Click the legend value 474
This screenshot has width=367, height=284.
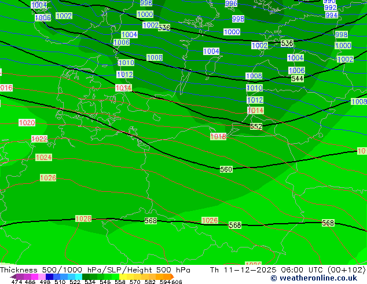17,282
